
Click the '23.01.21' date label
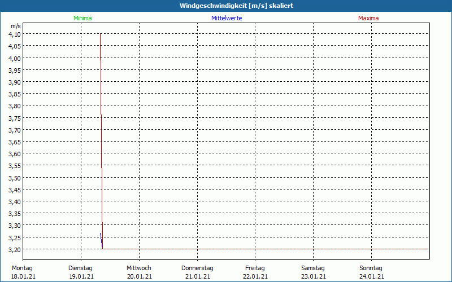[x=314, y=276]
